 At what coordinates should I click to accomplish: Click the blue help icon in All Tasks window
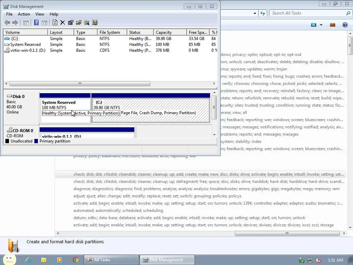[x=345, y=25]
